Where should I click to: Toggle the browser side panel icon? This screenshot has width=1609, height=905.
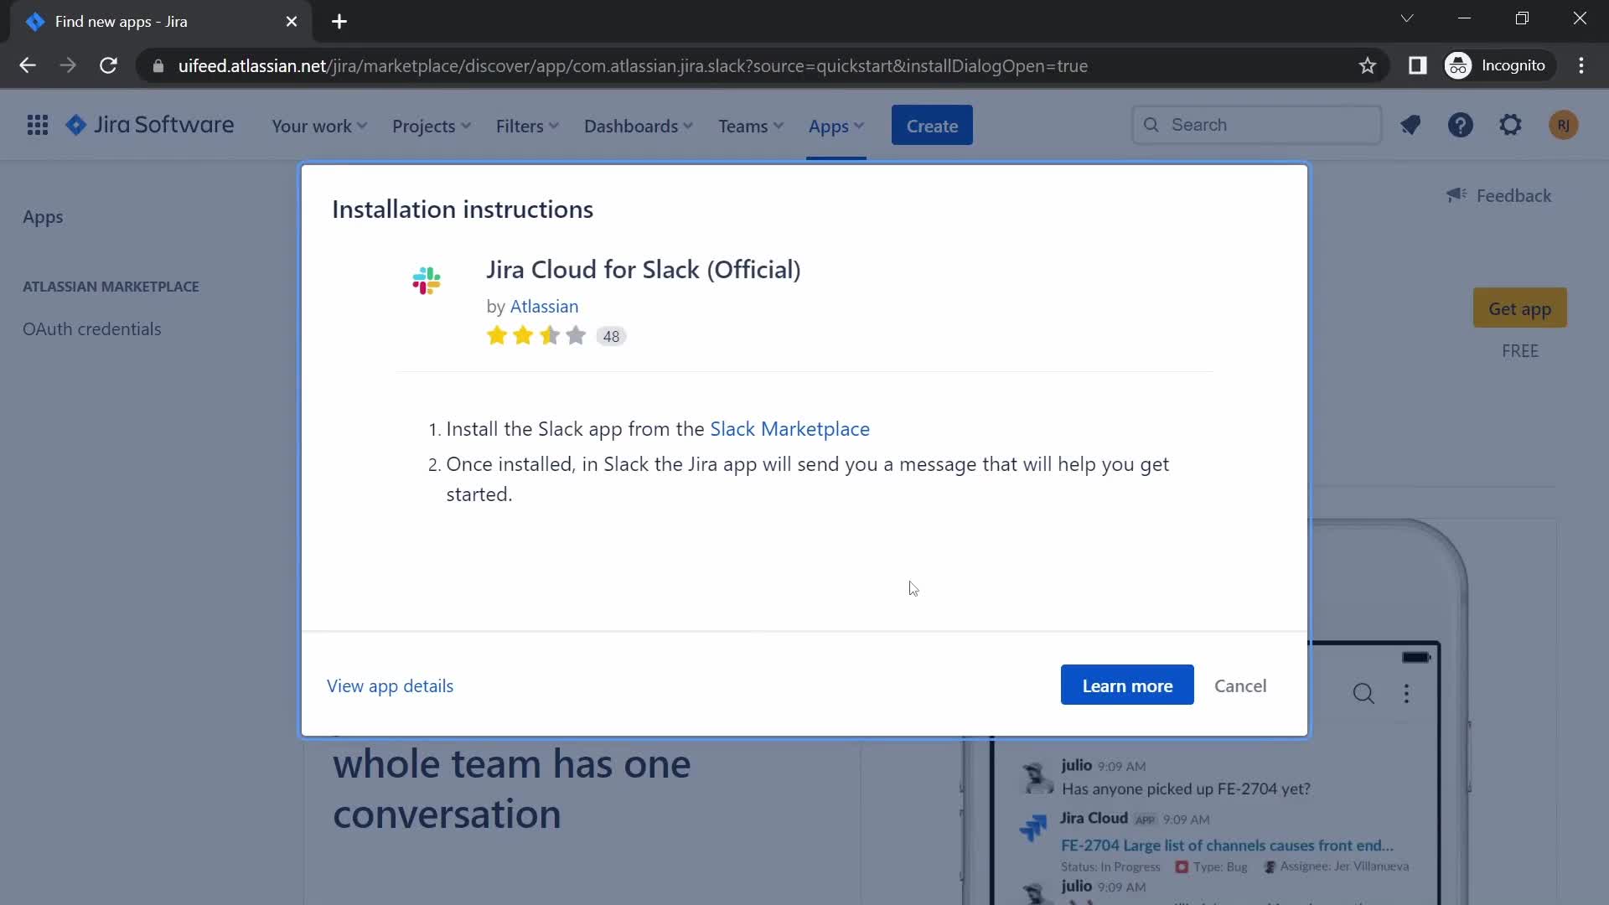pyautogui.click(x=1417, y=65)
